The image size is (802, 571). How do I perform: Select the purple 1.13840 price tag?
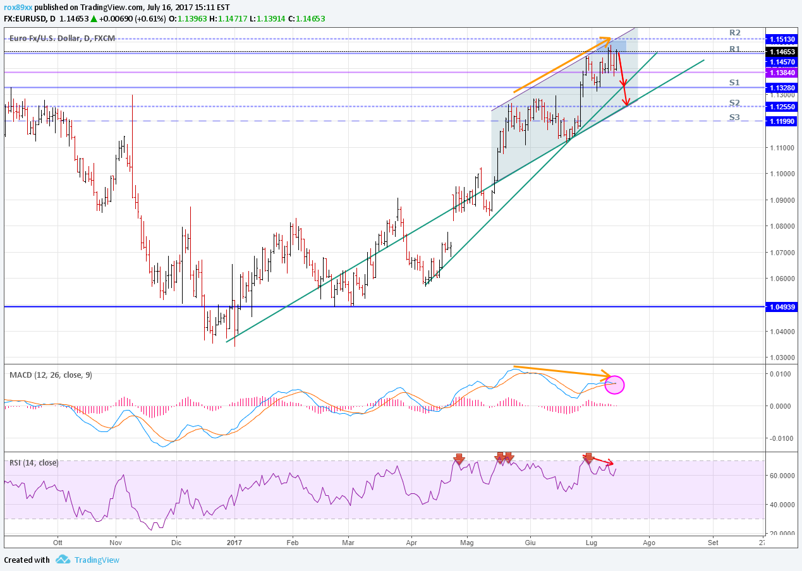click(782, 73)
